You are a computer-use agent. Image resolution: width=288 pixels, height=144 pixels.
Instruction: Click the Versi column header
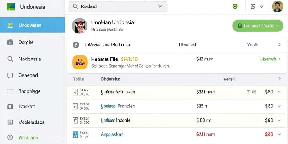pyautogui.click(x=229, y=79)
